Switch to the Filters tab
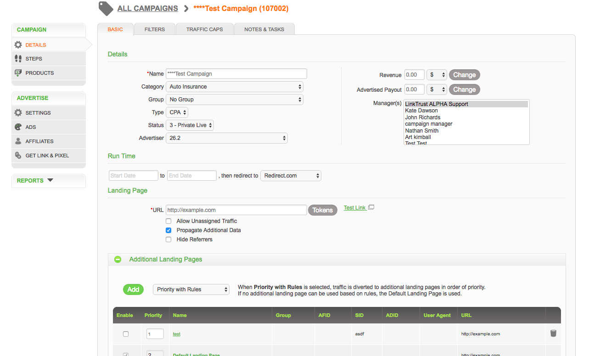This screenshot has height=356, width=589. [155, 29]
